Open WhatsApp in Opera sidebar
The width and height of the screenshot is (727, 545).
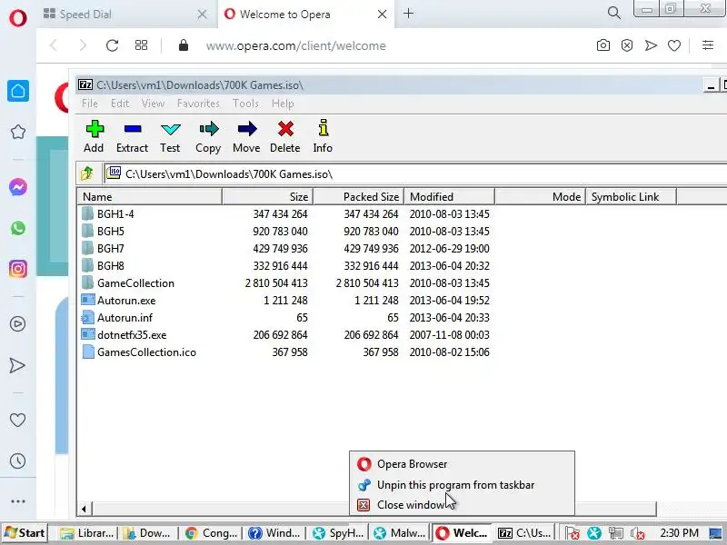(x=18, y=228)
